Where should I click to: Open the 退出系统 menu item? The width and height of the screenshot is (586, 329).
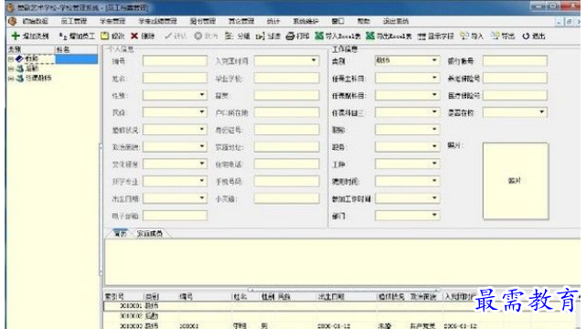coord(396,21)
